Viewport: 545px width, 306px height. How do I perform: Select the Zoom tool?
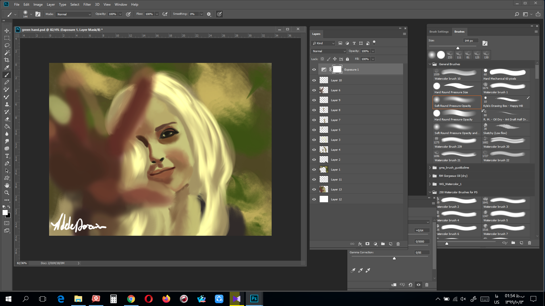7,193
